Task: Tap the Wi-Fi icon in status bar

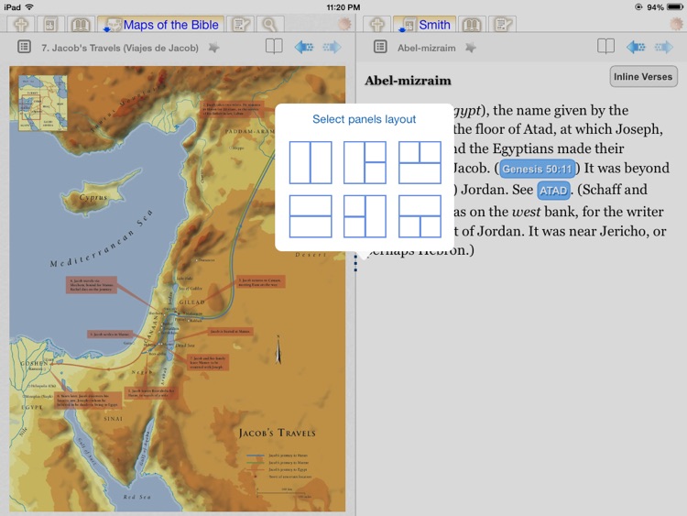Action: click(29, 7)
